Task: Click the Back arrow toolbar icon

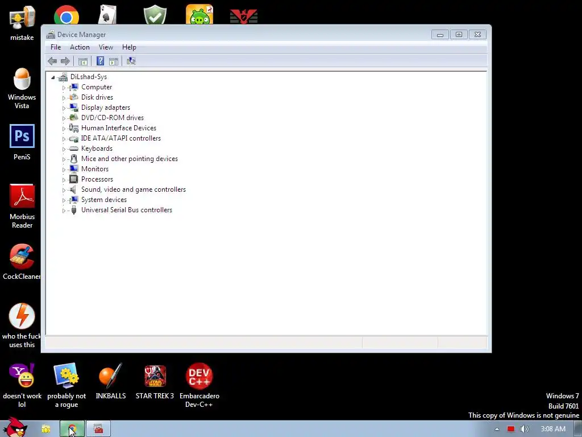Action: (x=52, y=61)
